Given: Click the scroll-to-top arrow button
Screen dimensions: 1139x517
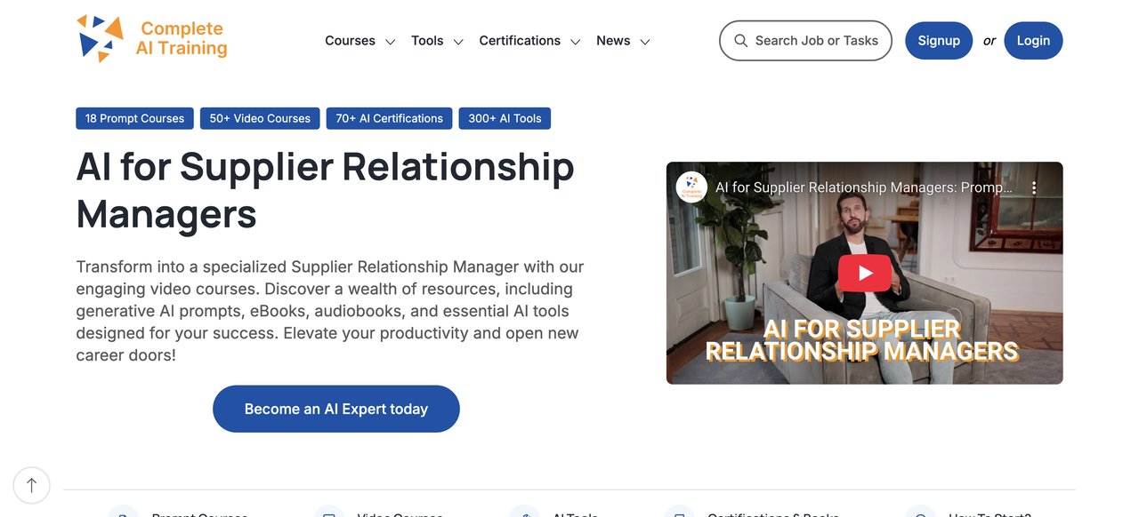Looking at the screenshot, I should [32, 485].
